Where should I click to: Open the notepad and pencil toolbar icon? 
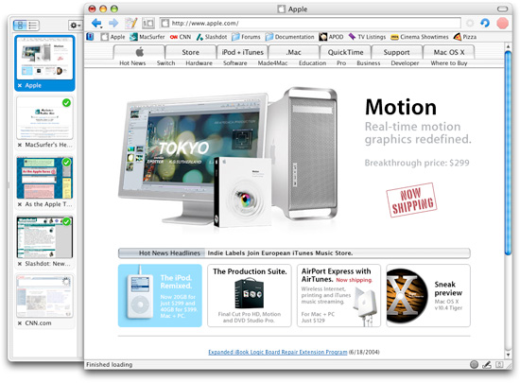click(x=130, y=24)
